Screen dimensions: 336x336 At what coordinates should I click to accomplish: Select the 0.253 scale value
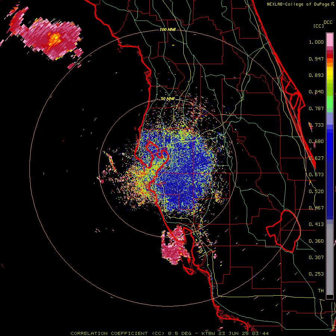click(316, 274)
